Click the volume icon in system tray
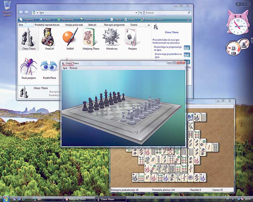 (x=243, y=199)
